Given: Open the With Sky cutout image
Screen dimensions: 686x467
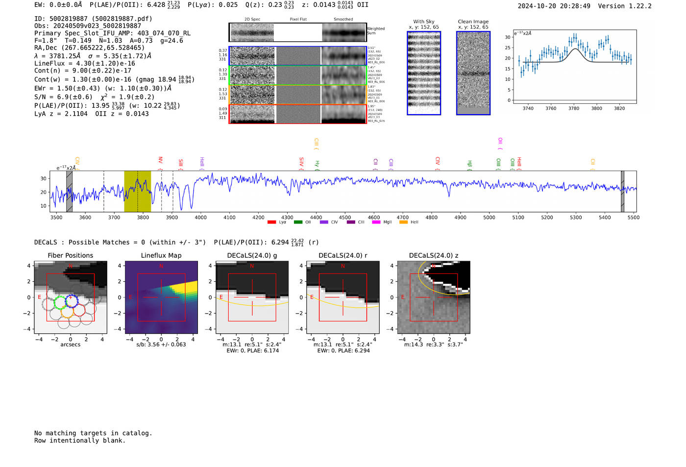Looking at the screenshot, I should pos(424,73).
